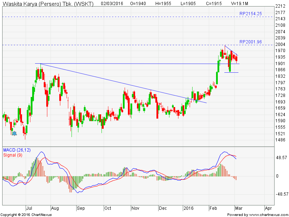Click the Jul label on the time axis
Image resolution: width=289 pixels, height=217 pixels.
coord(28,208)
